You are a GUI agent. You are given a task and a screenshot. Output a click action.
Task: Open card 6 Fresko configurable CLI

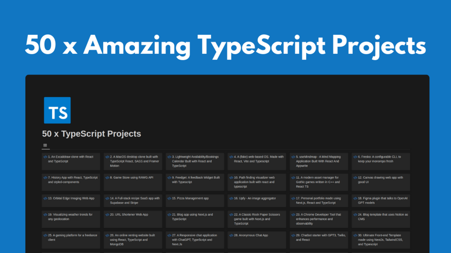click(x=381, y=162)
